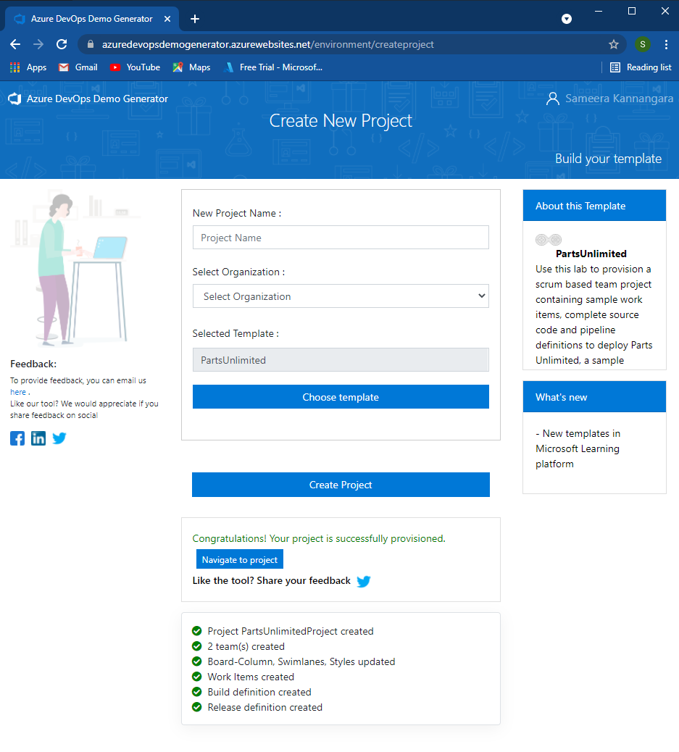
Task: Click the LinkedIn icon under Feedback
Action: point(38,438)
